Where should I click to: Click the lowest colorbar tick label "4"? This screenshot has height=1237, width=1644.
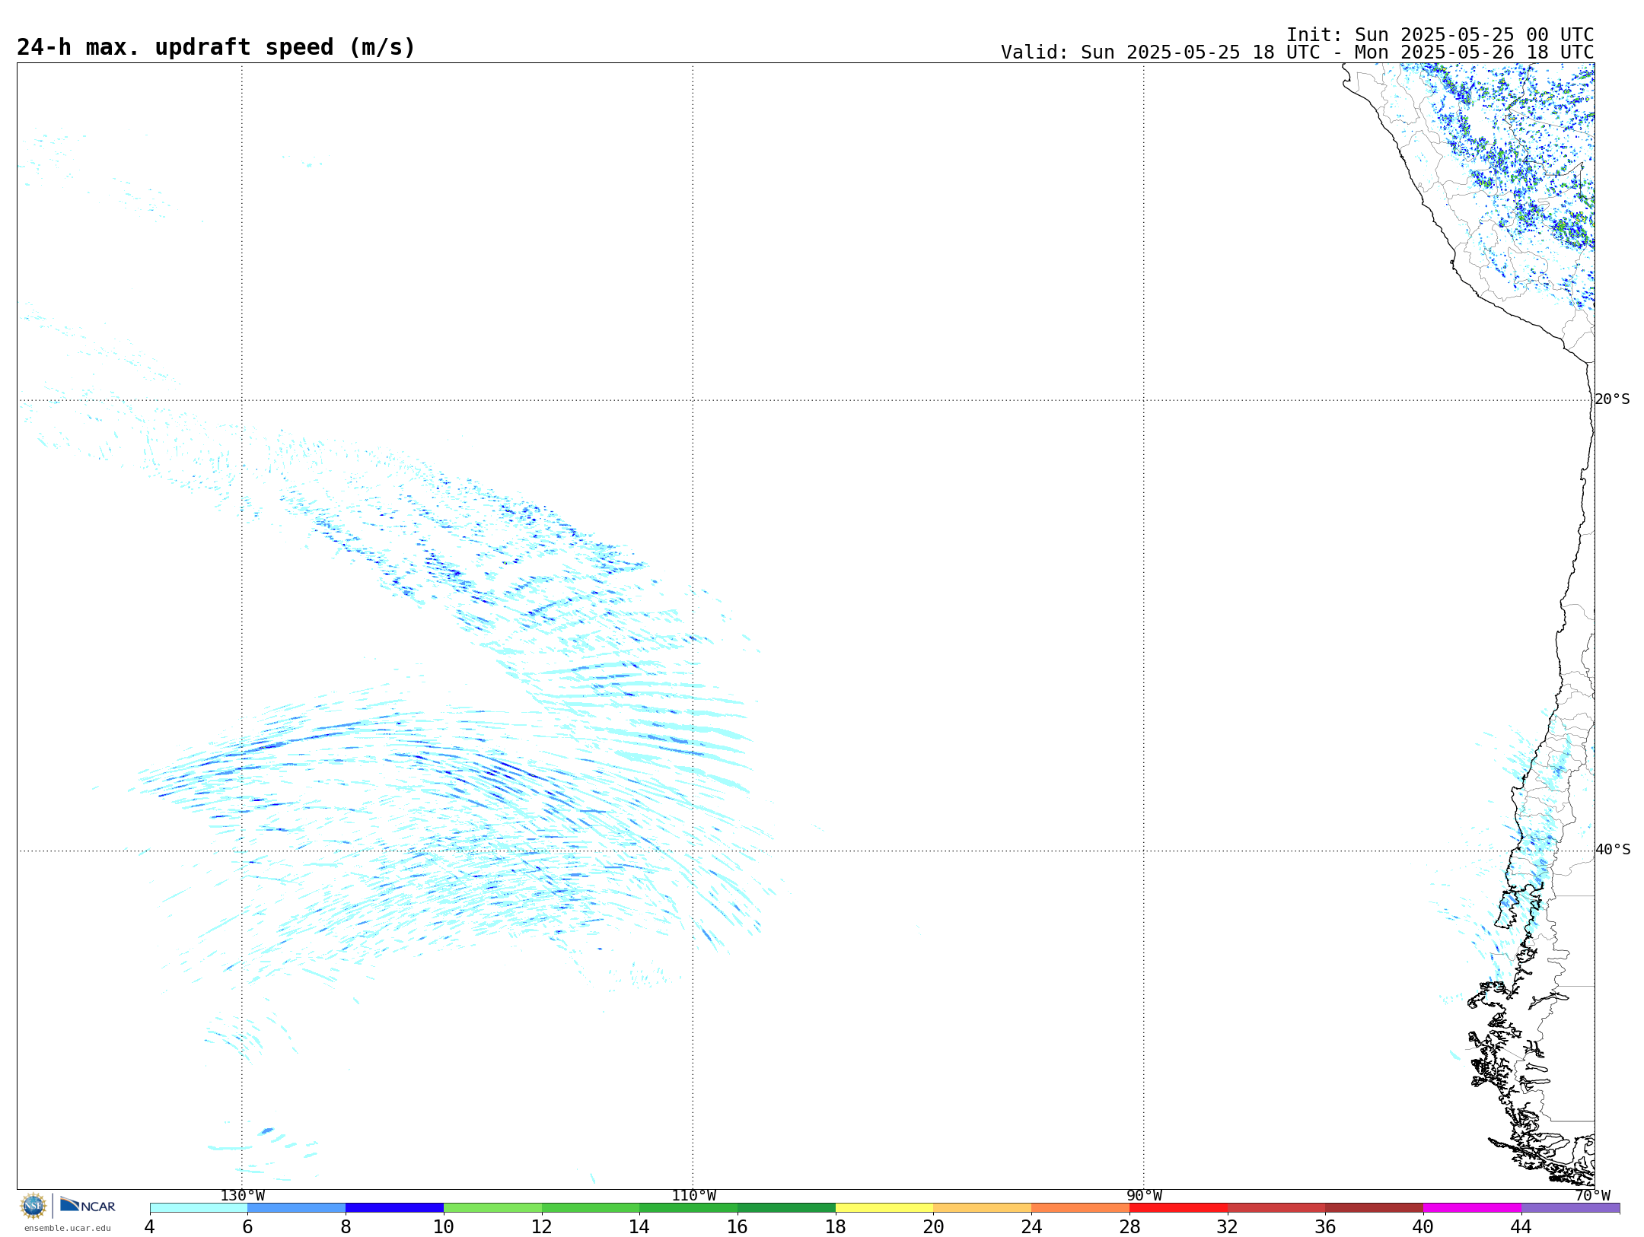(x=150, y=1227)
